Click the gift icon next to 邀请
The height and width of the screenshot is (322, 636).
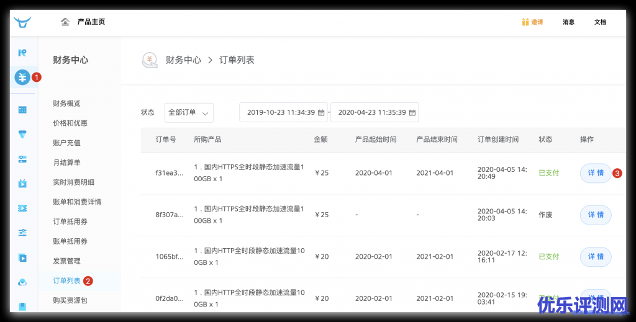click(525, 22)
